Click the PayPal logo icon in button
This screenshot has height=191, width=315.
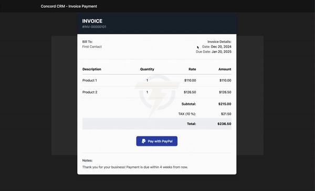point(144,141)
